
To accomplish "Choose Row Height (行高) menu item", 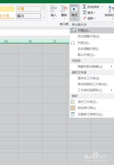I will tap(92, 30).
